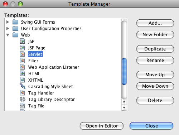Click the scrollbar down arrow

coord(124,108)
